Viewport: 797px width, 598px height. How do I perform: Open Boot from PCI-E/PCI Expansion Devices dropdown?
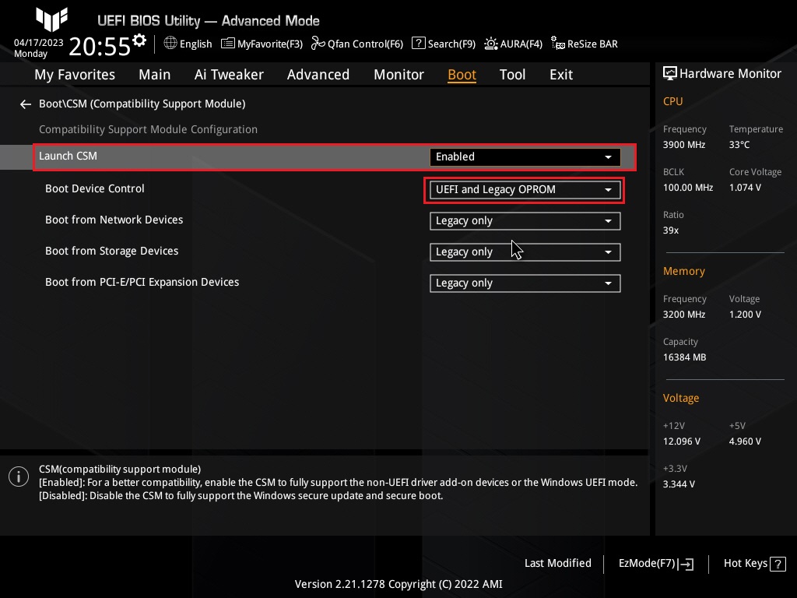click(525, 283)
